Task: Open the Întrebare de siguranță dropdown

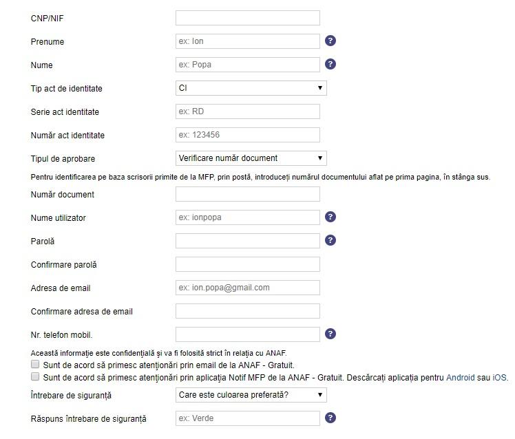Action: click(x=251, y=395)
